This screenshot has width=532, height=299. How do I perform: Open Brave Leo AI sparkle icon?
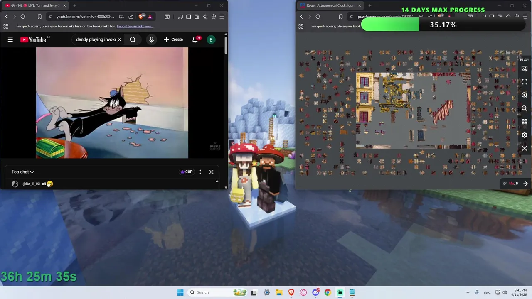(205, 17)
